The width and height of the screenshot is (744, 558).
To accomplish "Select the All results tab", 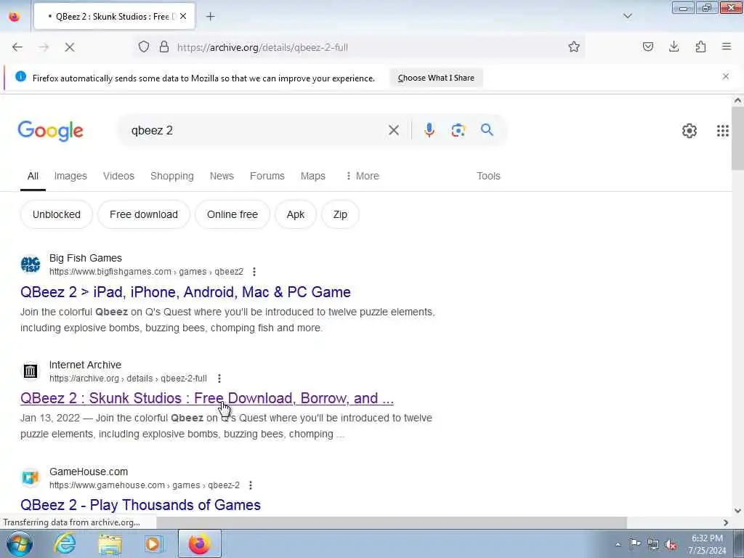I will 33,176.
